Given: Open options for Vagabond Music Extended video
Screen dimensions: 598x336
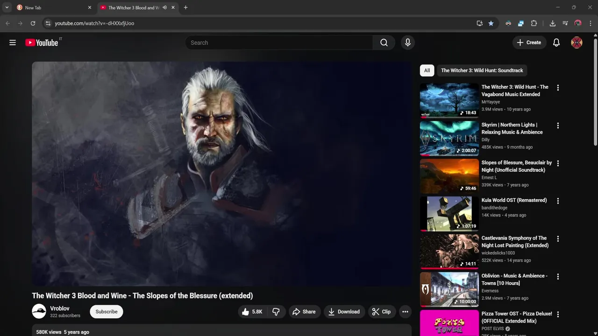Looking at the screenshot, I should pyautogui.click(x=558, y=88).
